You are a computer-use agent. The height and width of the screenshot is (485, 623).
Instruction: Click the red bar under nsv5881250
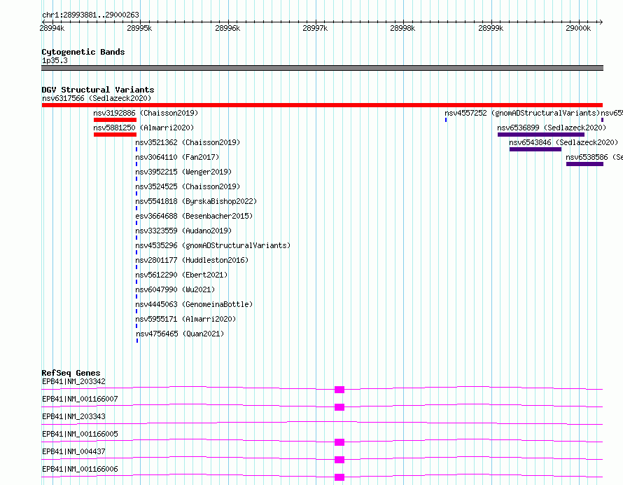click(x=115, y=135)
